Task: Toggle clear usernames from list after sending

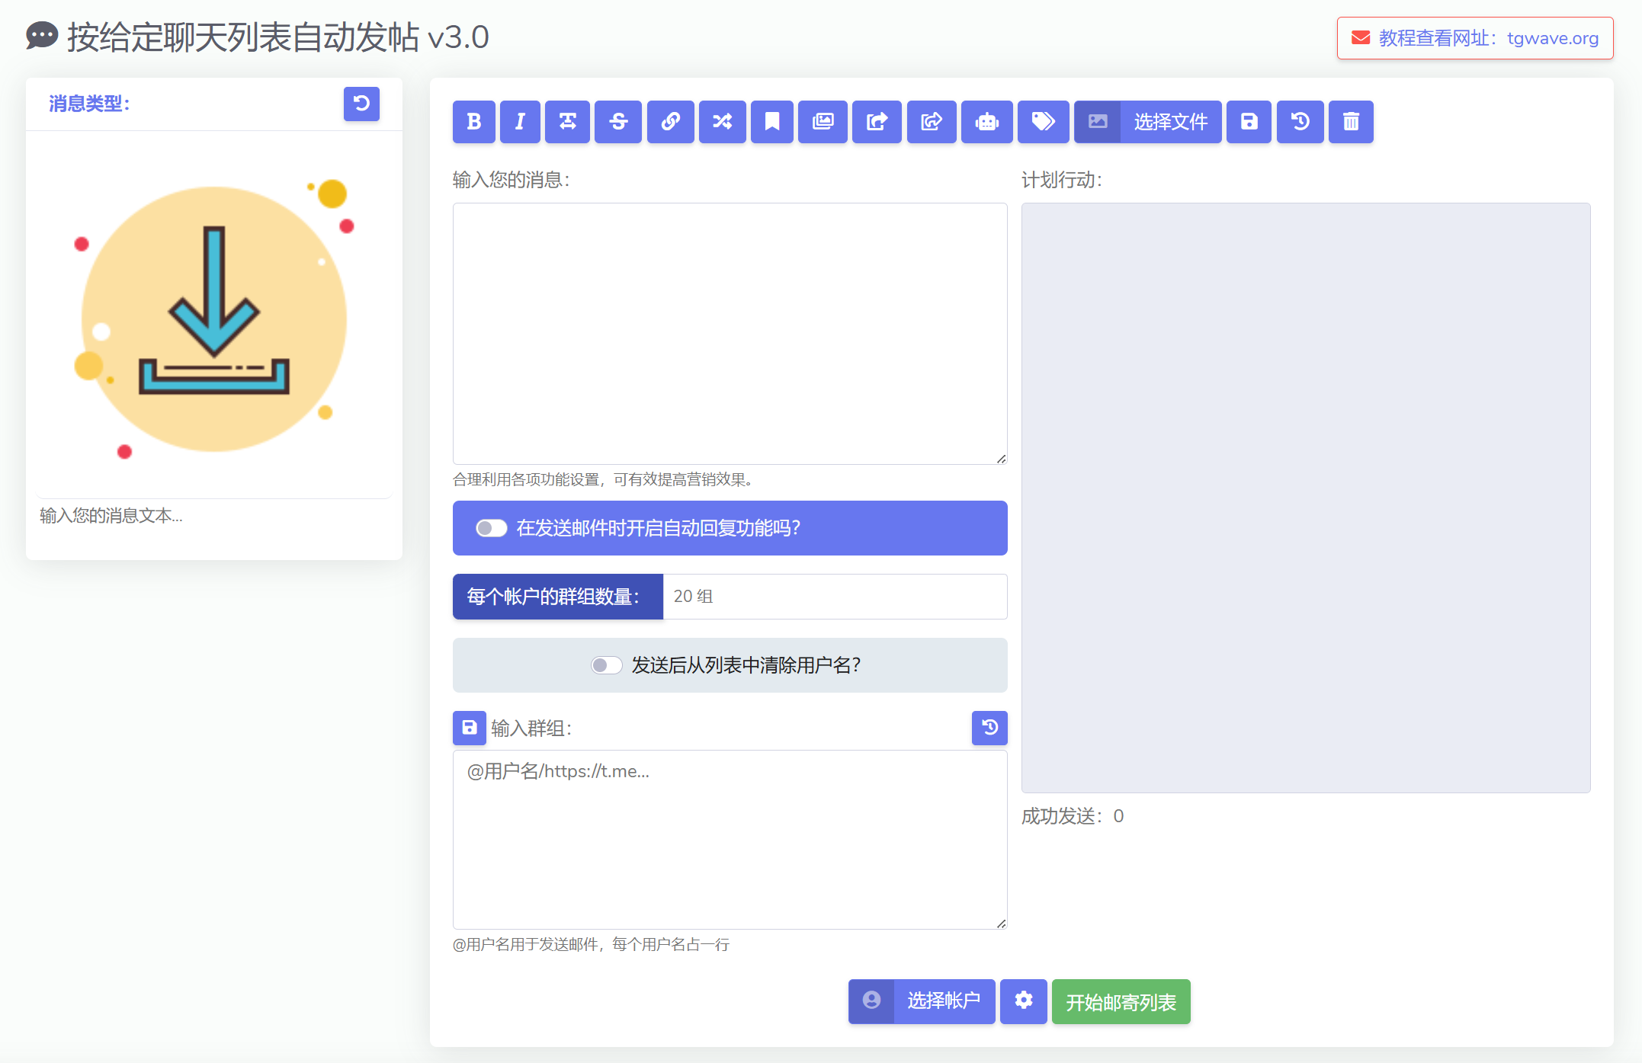Action: tap(607, 665)
